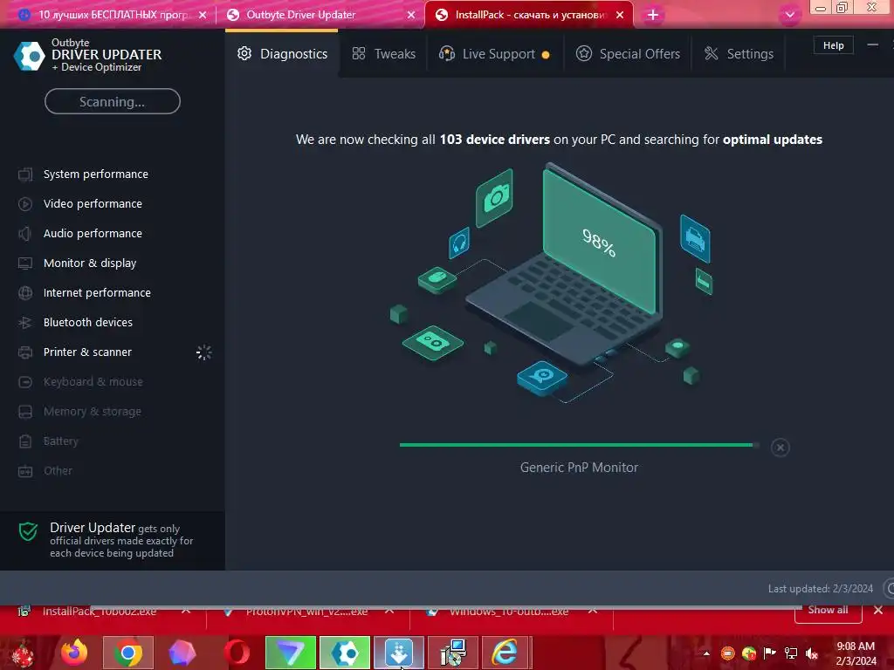Screen dimensions: 894x670
Task: Switch to the Tweaks tab
Action: (384, 53)
